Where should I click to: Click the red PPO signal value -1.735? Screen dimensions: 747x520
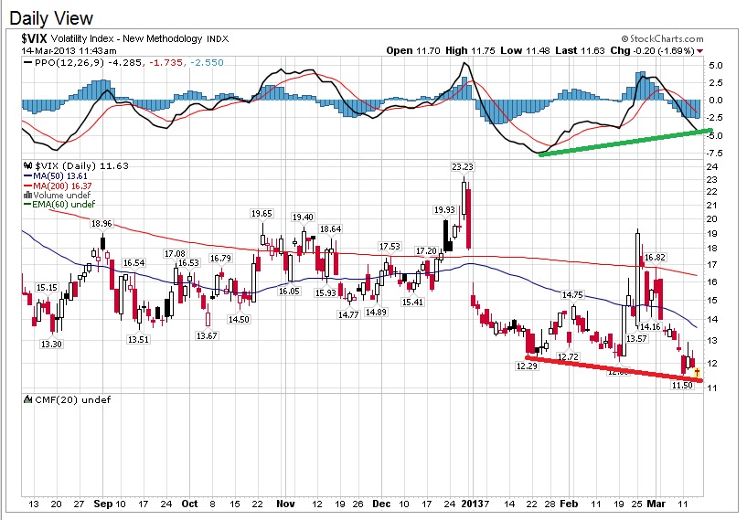(166, 62)
